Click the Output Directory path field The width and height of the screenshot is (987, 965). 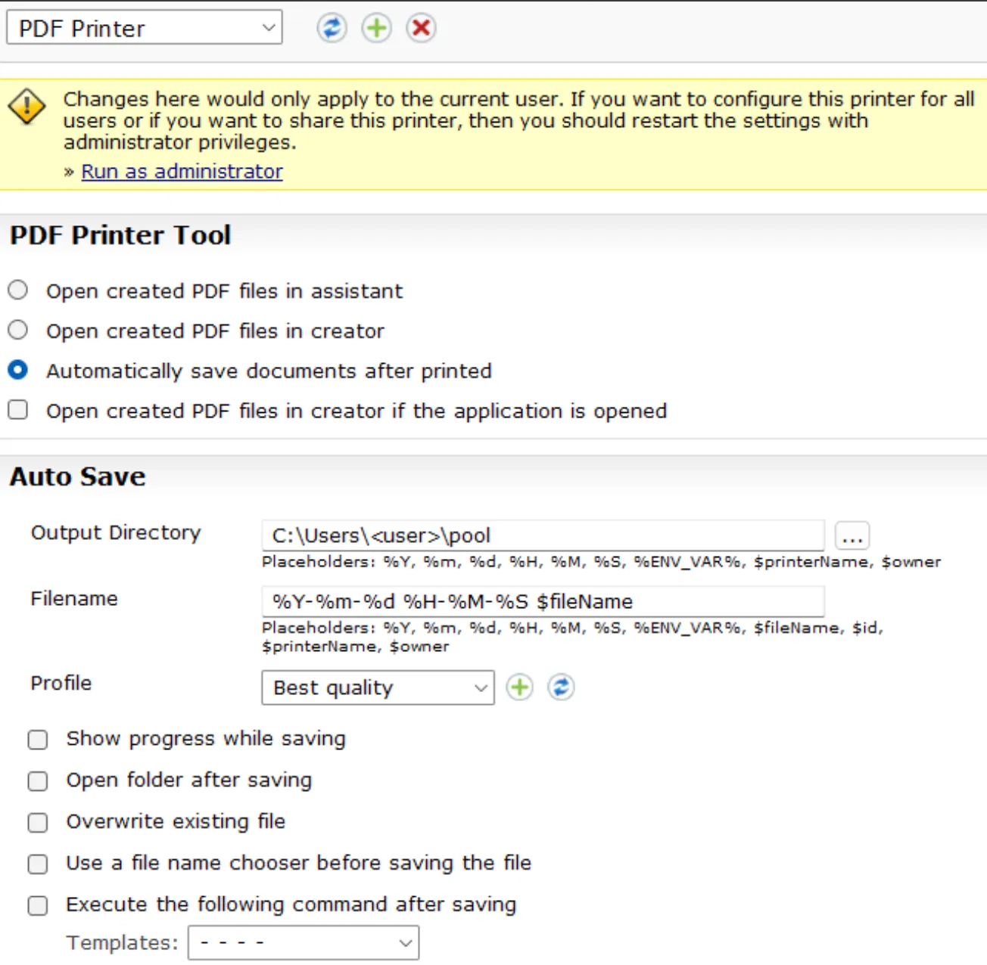[543, 535]
